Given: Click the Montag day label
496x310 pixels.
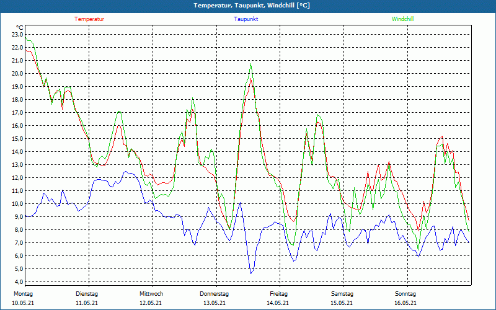Looking at the screenshot, I should pos(23,294).
